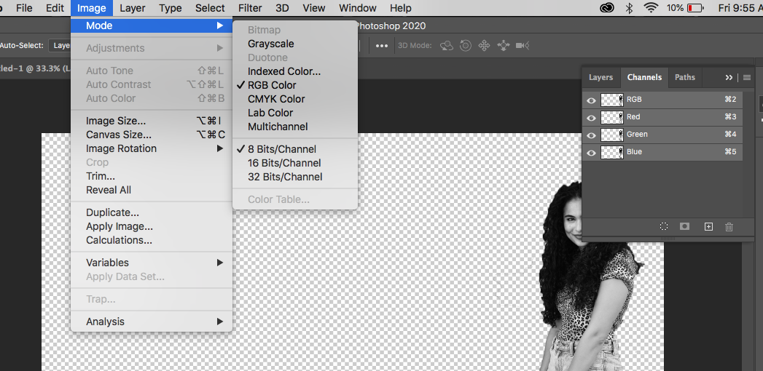Open Wi-Fi menu bar icon
The height and width of the screenshot is (371, 763).
(x=651, y=8)
